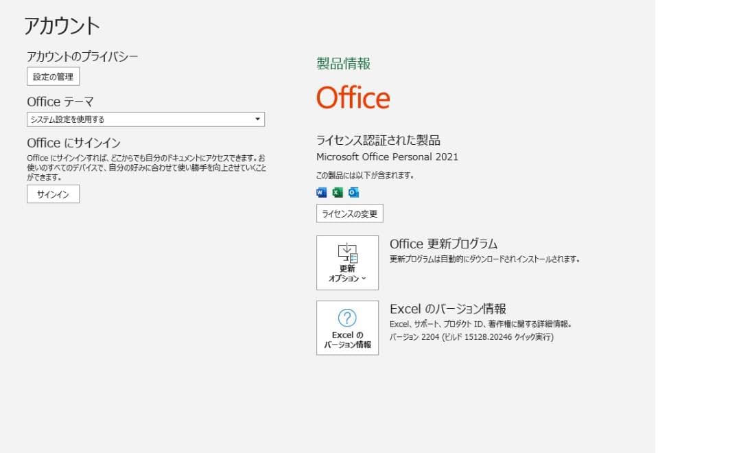Click the Office 更新プログラム heading
The image size is (741, 453).
tap(443, 244)
